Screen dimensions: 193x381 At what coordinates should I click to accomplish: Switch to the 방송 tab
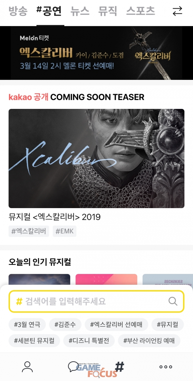coord(18,11)
